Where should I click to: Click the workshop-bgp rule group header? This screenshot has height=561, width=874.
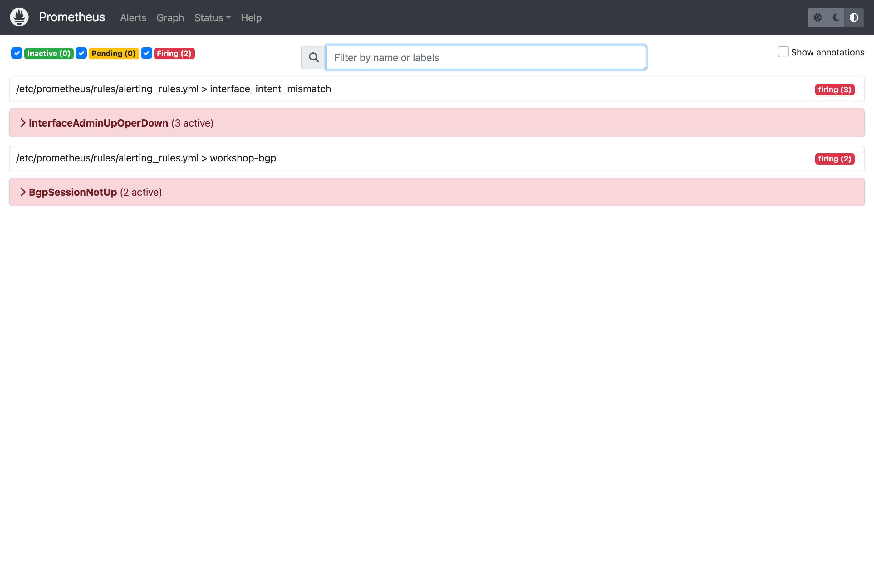click(x=437, y=158)
